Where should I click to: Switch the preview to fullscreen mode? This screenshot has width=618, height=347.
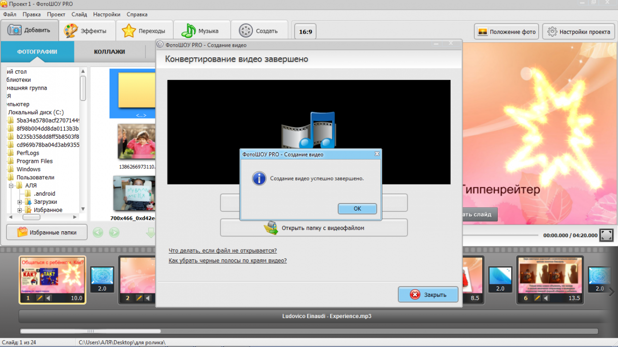[x=606, y=235]
